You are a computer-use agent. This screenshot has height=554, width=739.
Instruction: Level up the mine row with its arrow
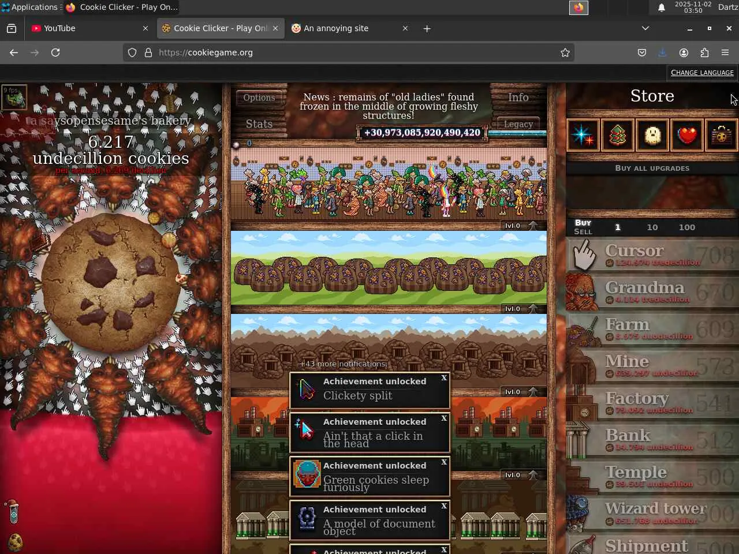533,392
